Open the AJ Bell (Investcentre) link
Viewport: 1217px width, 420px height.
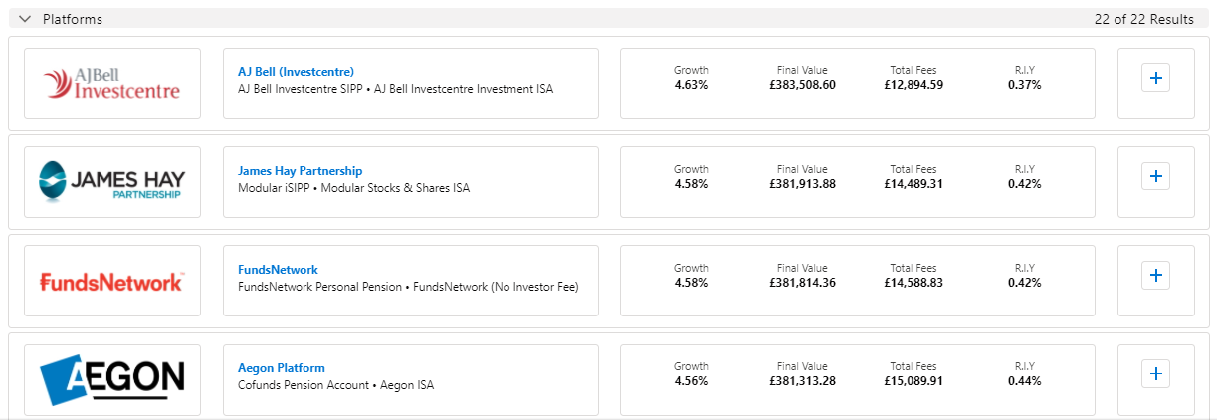[296, 71]
